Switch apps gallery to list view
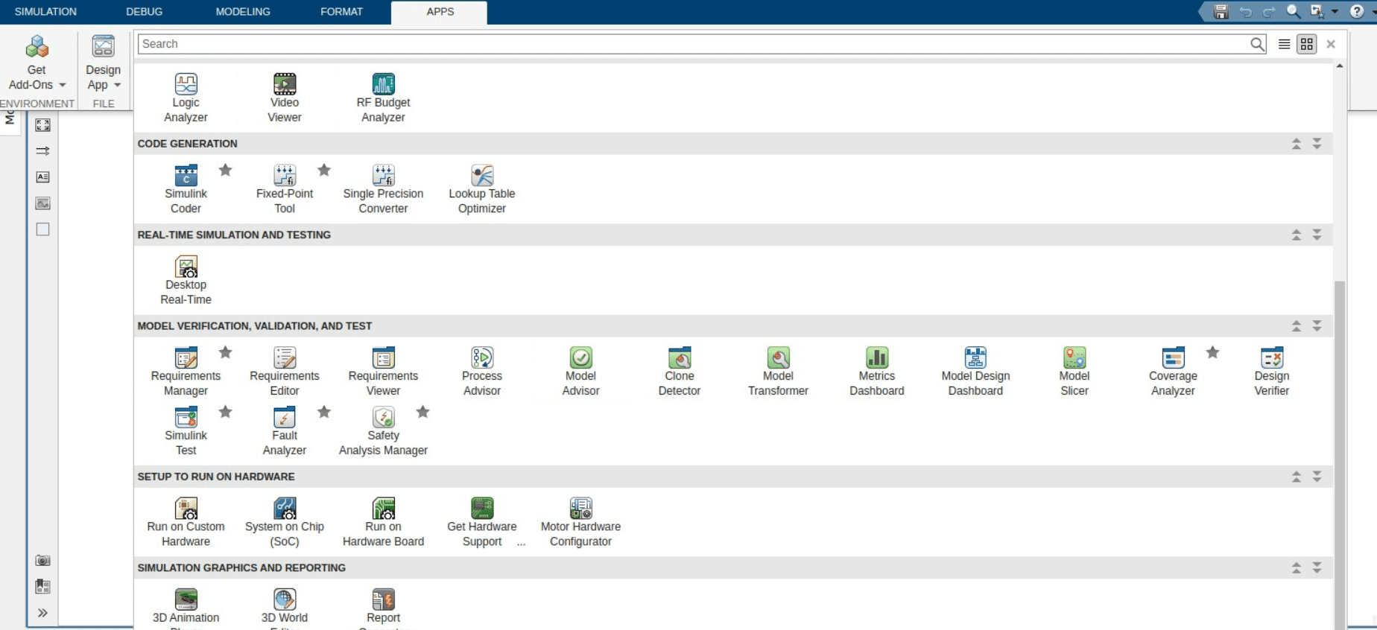The width and height of the screenshot is (1377, 630). (1284, 44)
